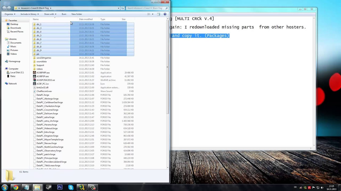The image size is (341, 191).
Task: Open the Ratsz drive in navigation pane
Action: [13, 76]
